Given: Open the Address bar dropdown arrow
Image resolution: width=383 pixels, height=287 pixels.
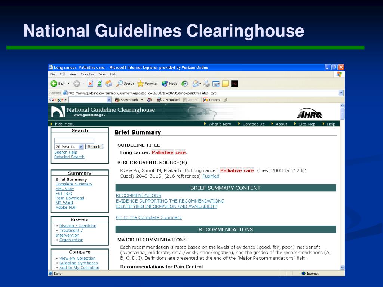Looking at the screenshot, I should click(341, 93).
